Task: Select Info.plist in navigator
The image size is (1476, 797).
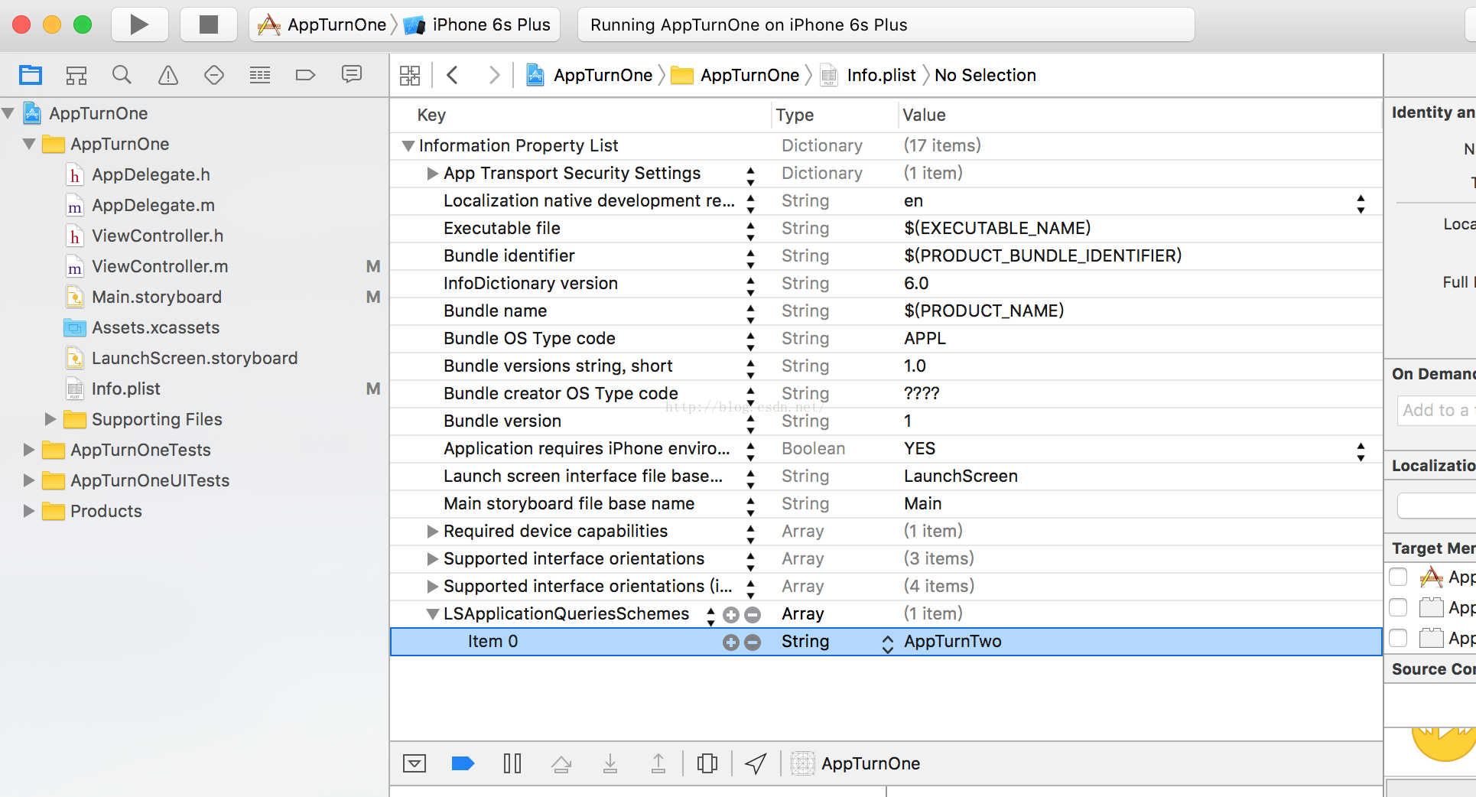Action: [125, 389]
